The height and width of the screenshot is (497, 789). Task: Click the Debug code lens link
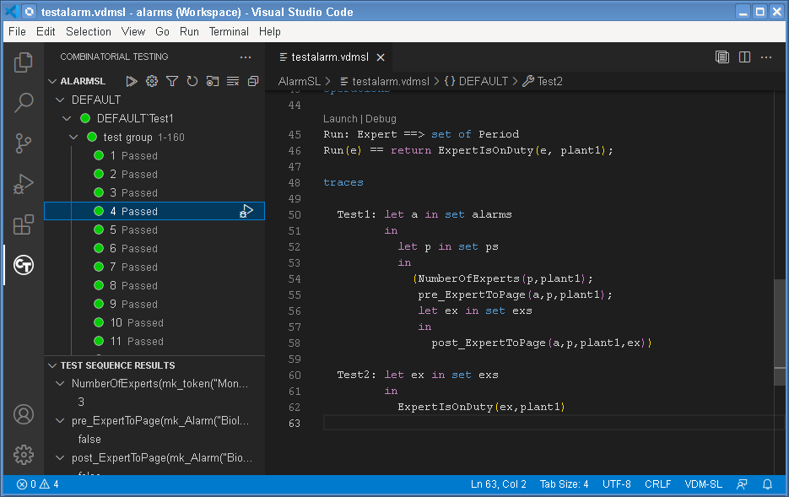[x=381, y=119]
